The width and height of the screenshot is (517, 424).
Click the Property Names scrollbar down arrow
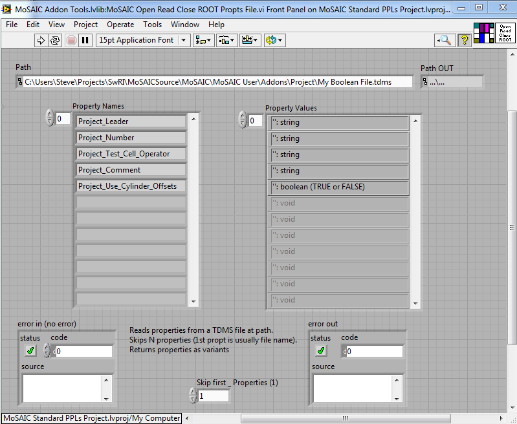click(x=193, y=301)
